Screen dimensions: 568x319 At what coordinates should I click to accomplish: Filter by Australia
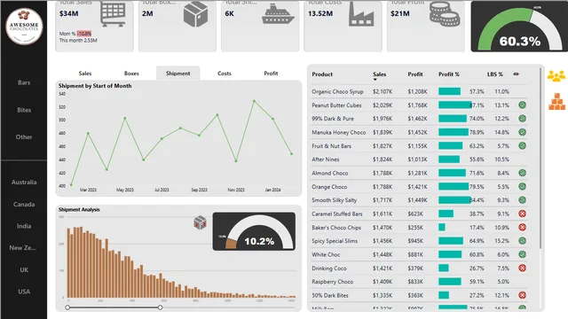pos(24,183)
